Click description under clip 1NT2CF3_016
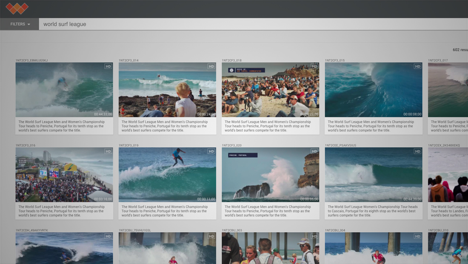Image resolution: width=468 pixels, height=264 pixels. pyautogui.click(x=62, y=211)
